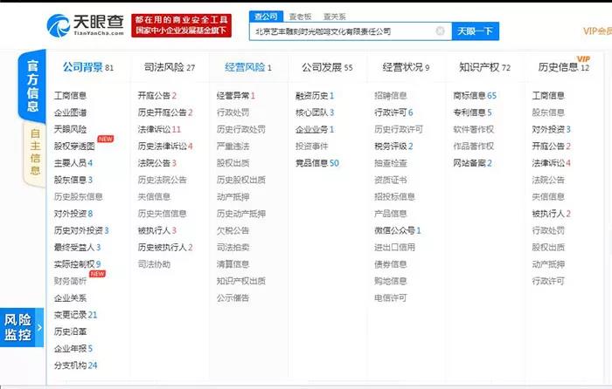Image resolution: width=612 pixels, height=389 pixels.
Task: Click the TianYanCha logo icon
Action: (x=59, y=25)
